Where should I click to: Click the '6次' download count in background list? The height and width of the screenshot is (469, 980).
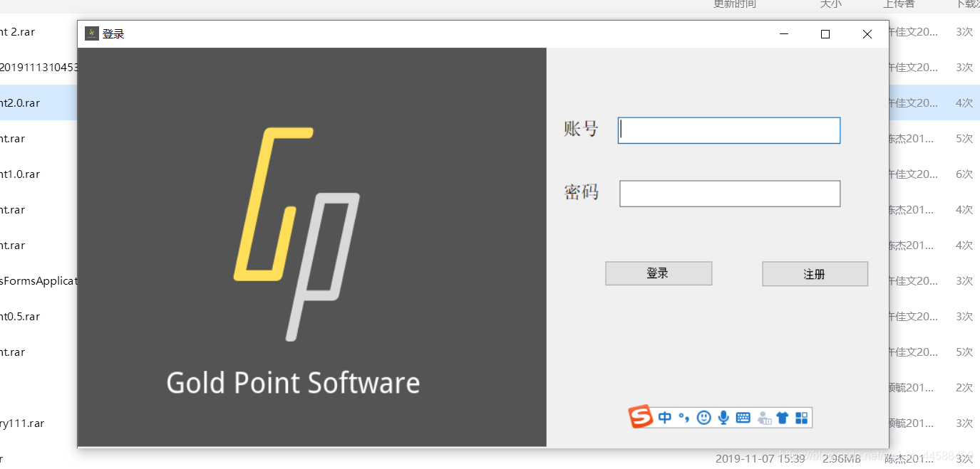click(x=964, y=174)
